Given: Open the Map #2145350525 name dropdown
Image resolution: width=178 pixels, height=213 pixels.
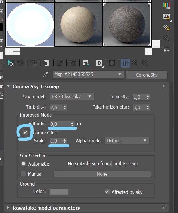Looking at the screenshot, I should click(x=88, y=74).
